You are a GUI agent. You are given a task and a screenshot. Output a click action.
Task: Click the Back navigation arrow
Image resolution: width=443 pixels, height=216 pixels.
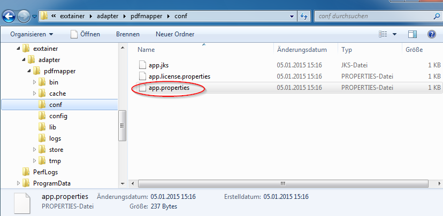(x=9, y=16)
